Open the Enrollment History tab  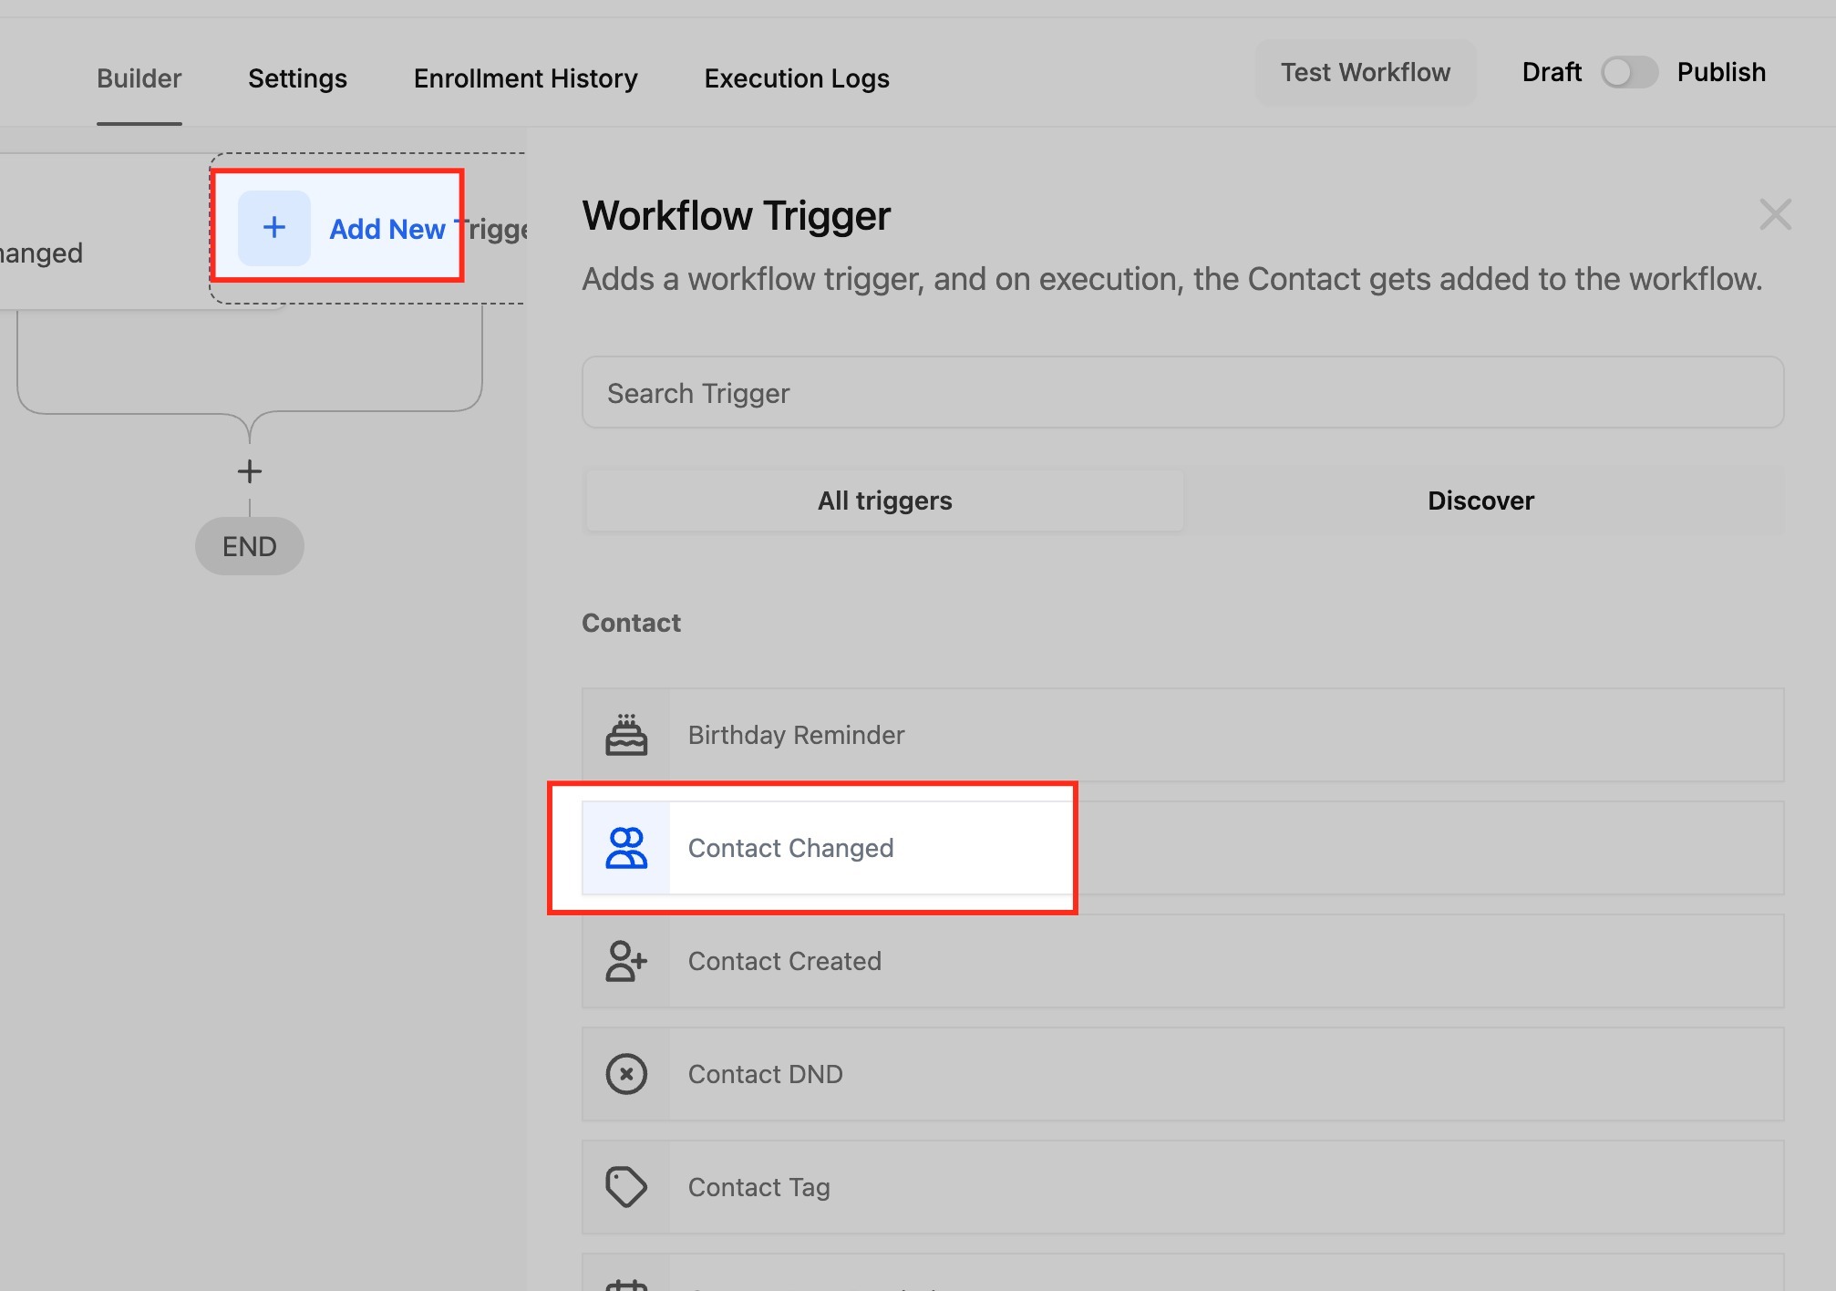(x=525, y=78)
